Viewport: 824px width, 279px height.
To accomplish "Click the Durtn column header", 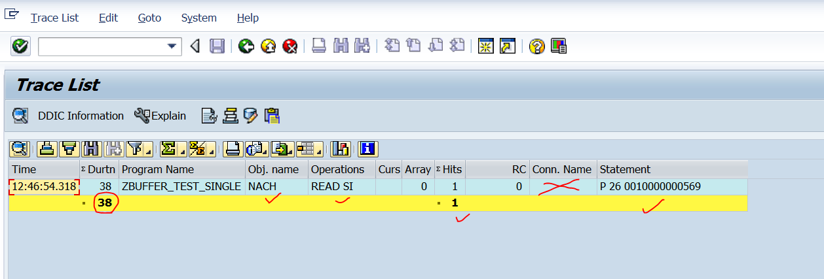I will [99, 169].
